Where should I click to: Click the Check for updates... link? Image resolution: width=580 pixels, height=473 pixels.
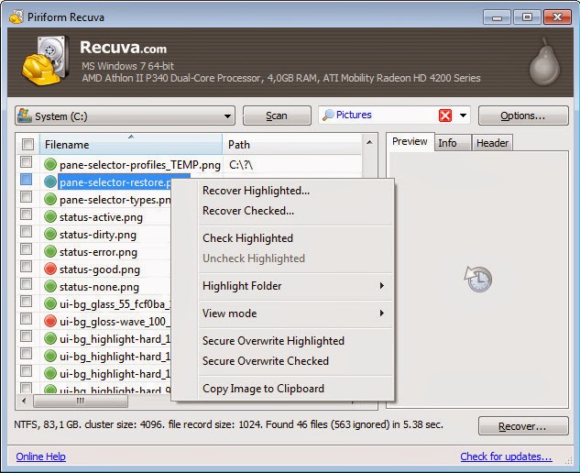[x=506, y=456]
